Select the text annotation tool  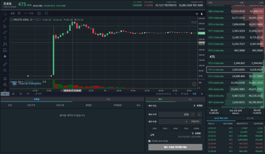pyautogui.click(x=5, y=38)
